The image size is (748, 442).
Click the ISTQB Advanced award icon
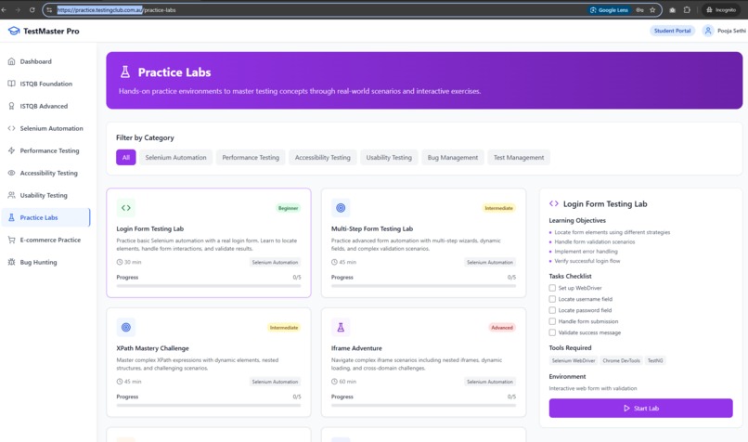pos(11,106)
